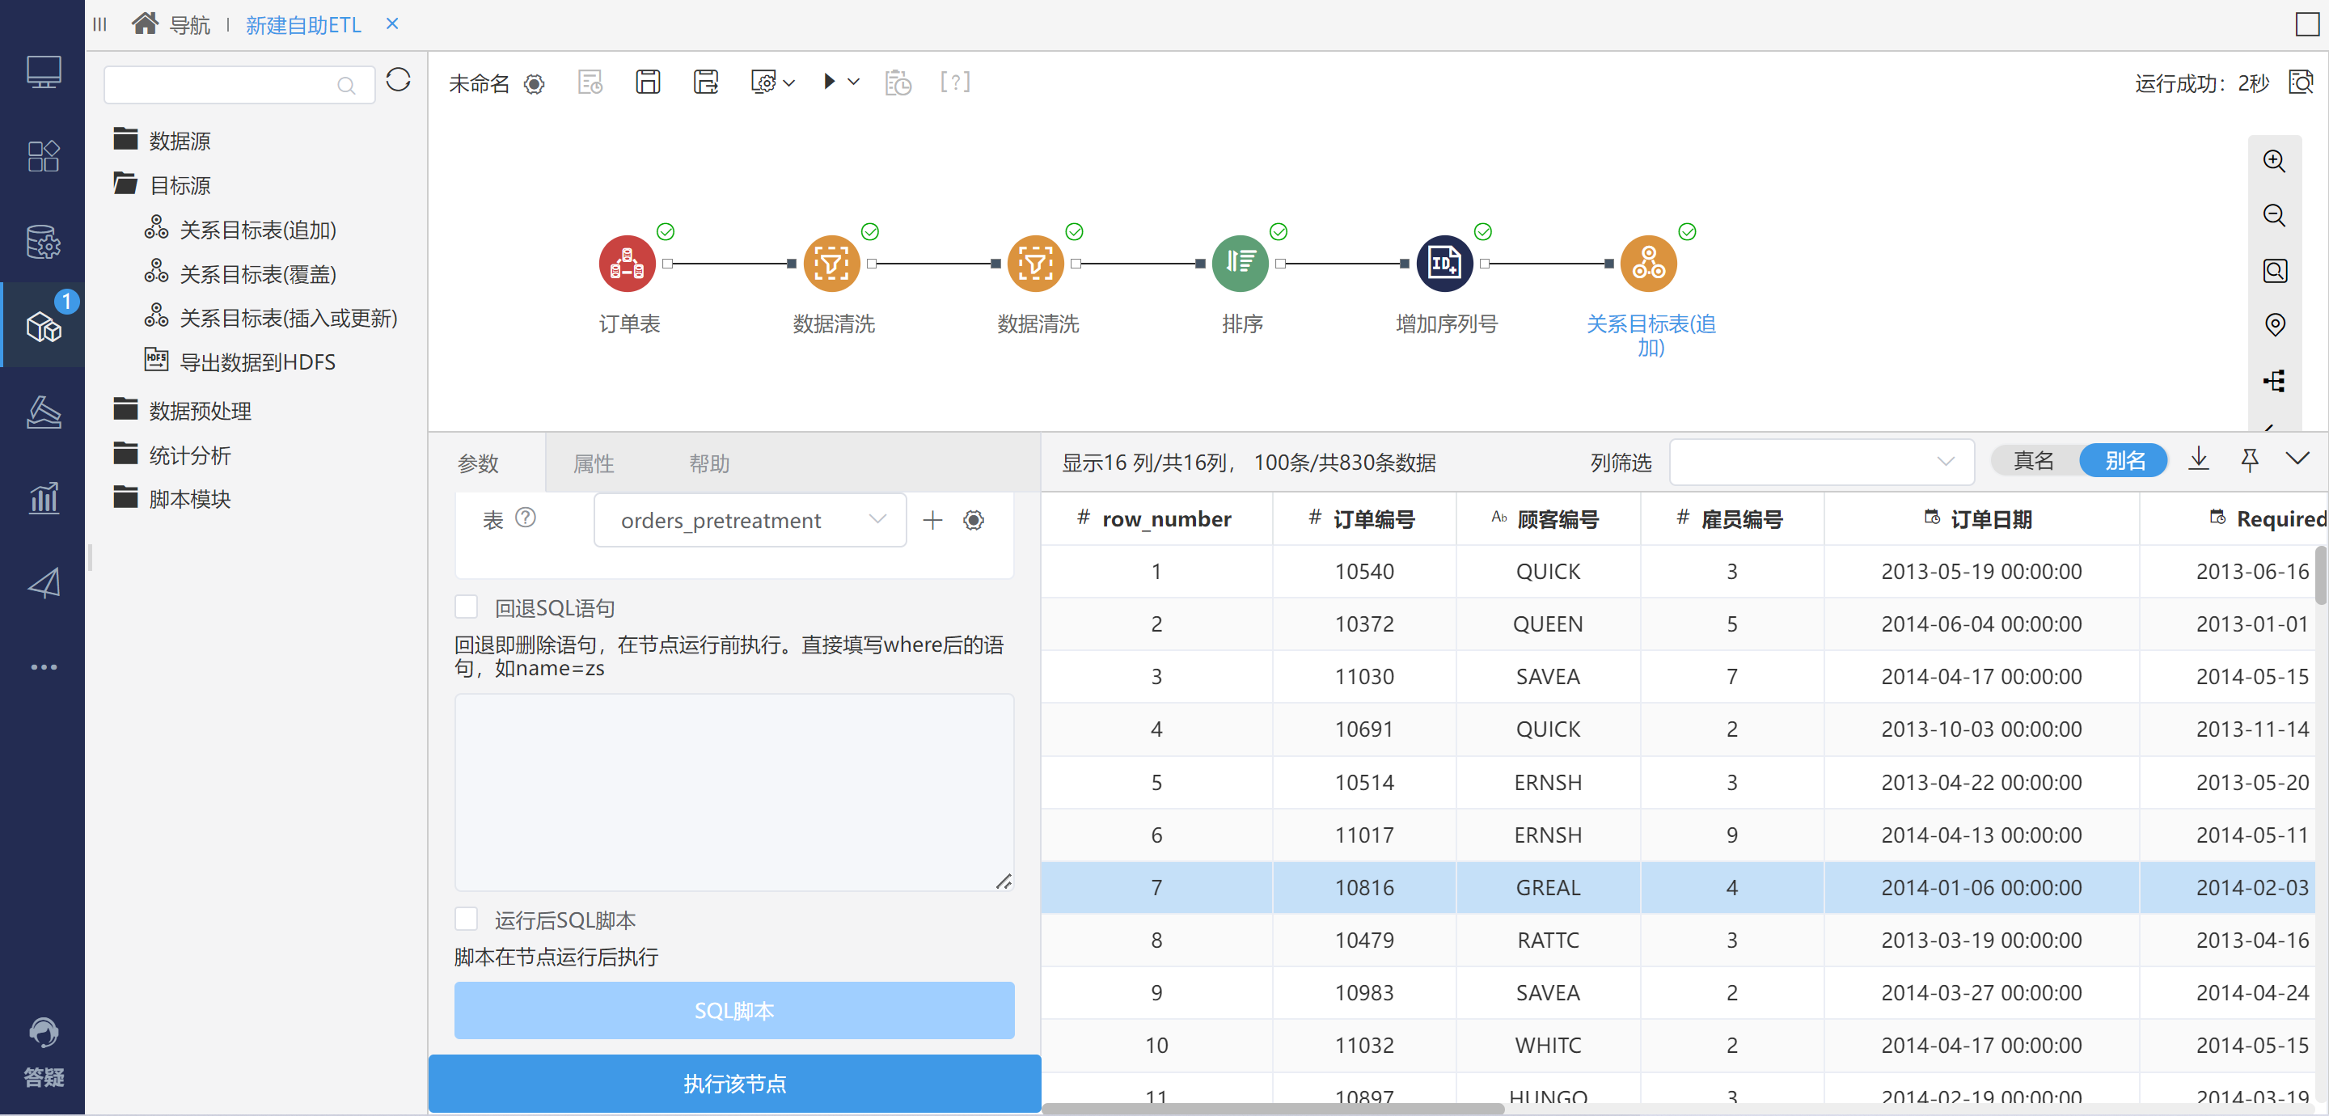Click the node search input field

(x=239, y=84)
